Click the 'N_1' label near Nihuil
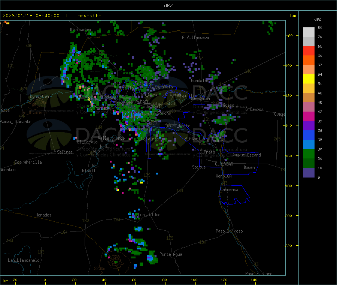This screenshot has height=285, width=337. 95,165
